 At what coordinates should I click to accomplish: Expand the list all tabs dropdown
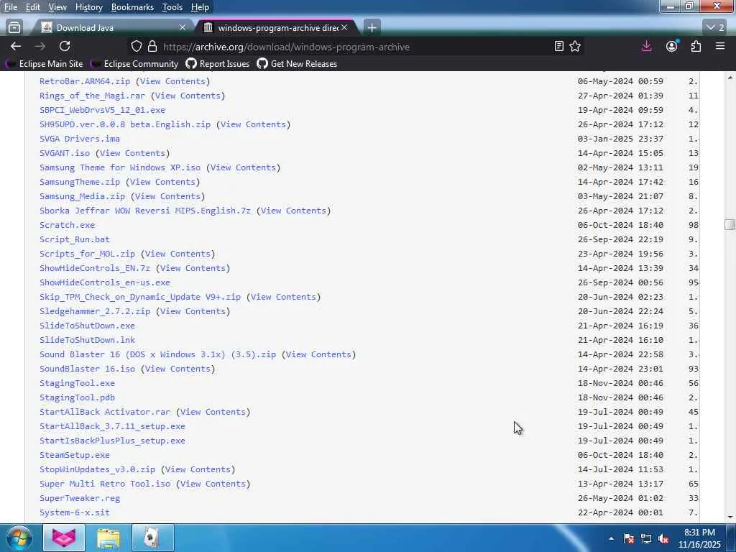click(715, 28)
